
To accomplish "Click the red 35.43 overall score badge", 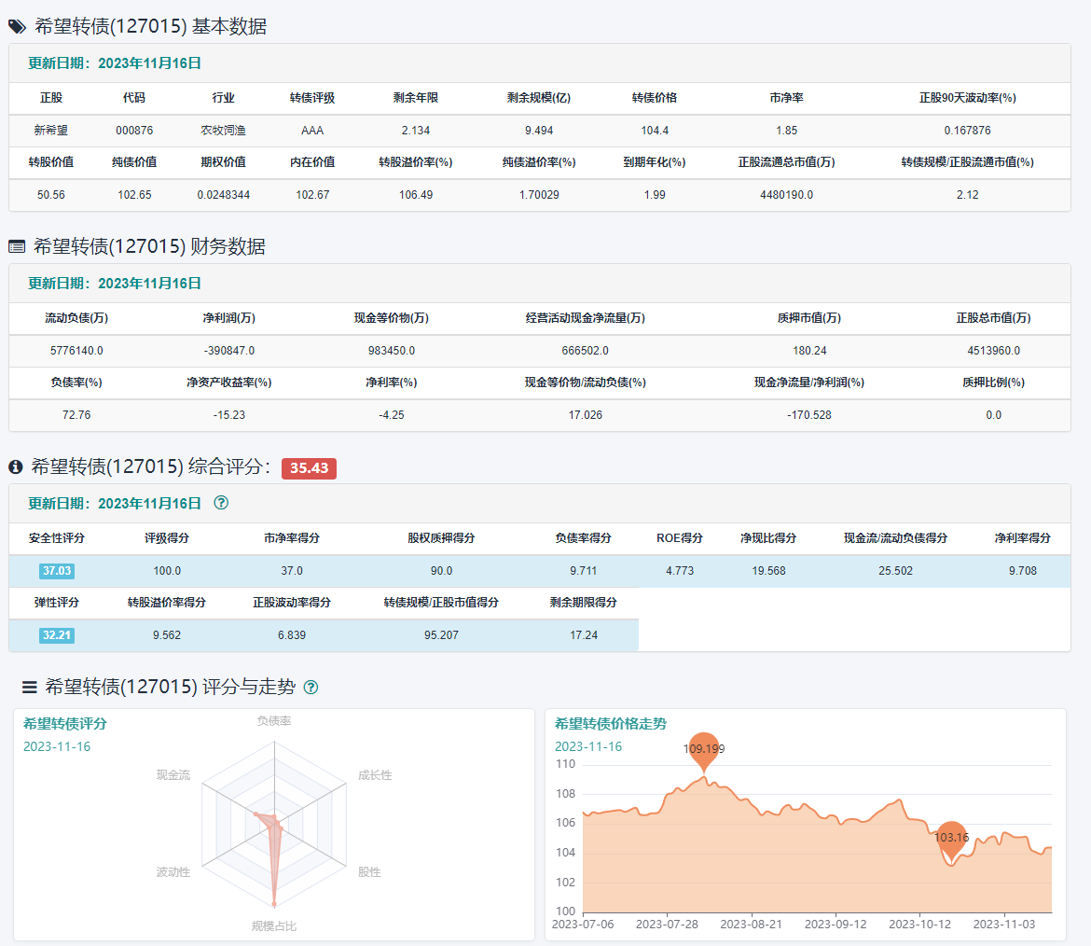I will [x=309, y=468].
